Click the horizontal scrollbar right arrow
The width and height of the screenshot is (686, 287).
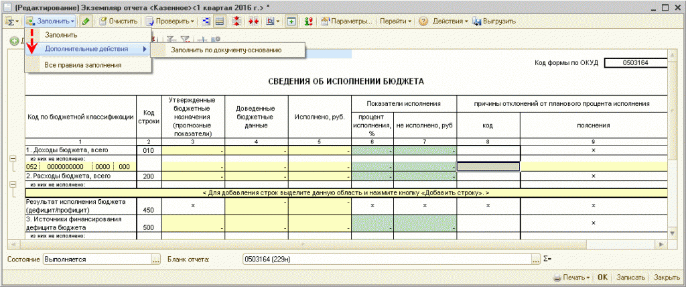click(x=662, y=243)
